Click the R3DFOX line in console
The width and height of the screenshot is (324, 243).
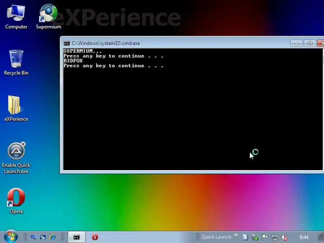point(73,61)
